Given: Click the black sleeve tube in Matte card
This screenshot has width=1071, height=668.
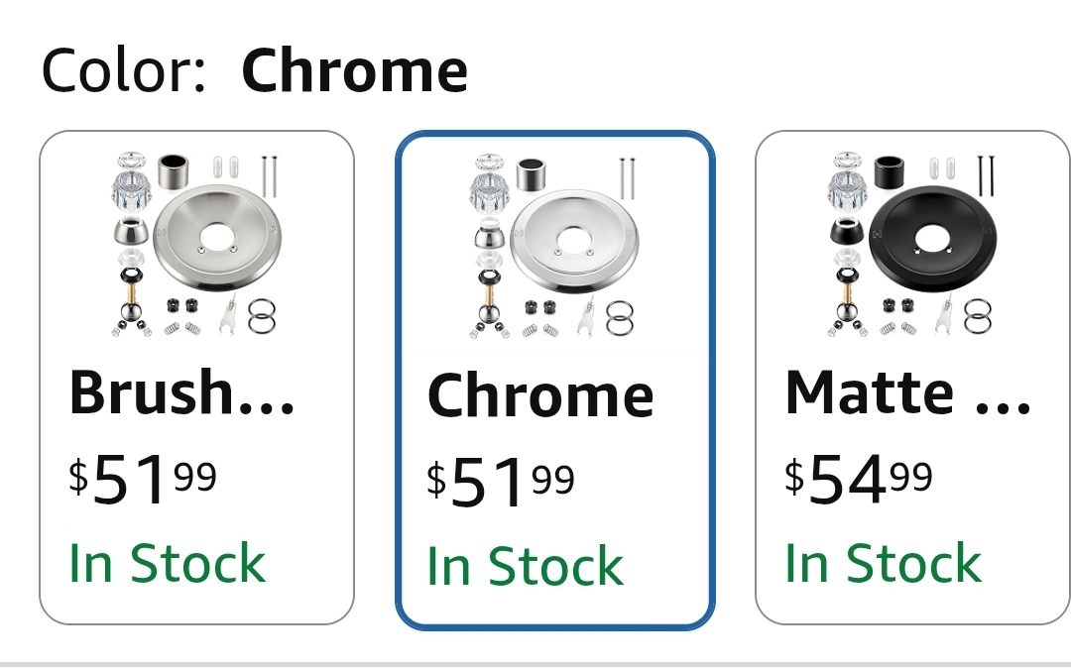Looking at the screenshot, I should [889, 172].
